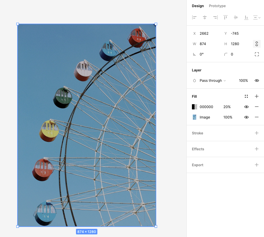Hide the Image fill
The image size is (264, 237).
(x=246, y=117)
